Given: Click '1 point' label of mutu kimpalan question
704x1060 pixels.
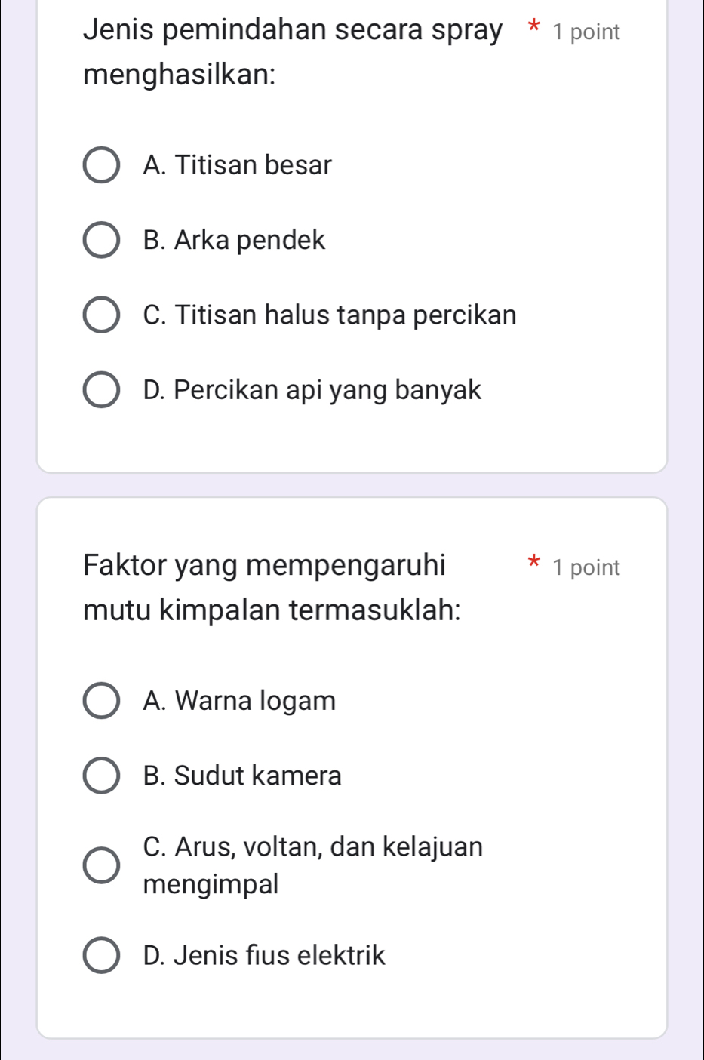Looking at the screenshot, I should click(x=586, y=568).
